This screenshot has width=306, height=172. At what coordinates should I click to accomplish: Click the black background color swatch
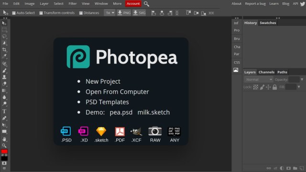pos(4,158)
